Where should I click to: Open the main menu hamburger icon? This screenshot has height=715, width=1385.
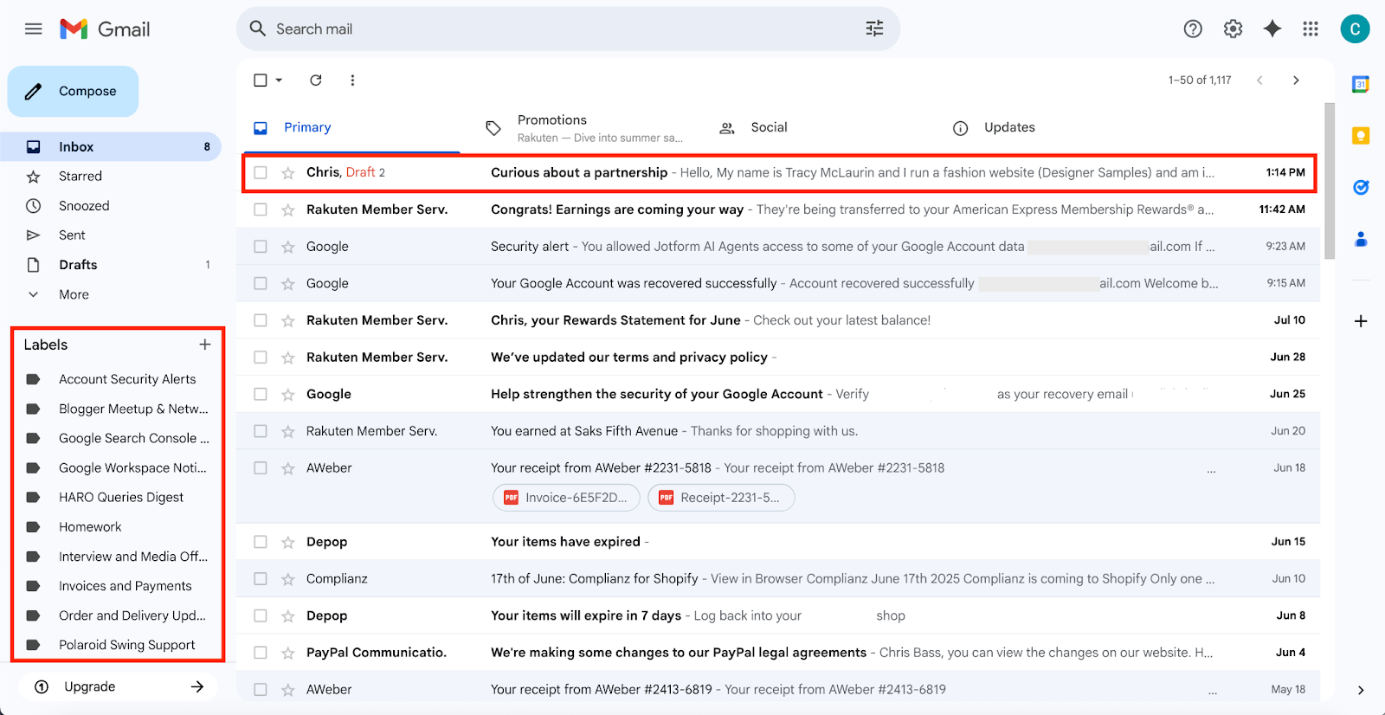[34, 29]
